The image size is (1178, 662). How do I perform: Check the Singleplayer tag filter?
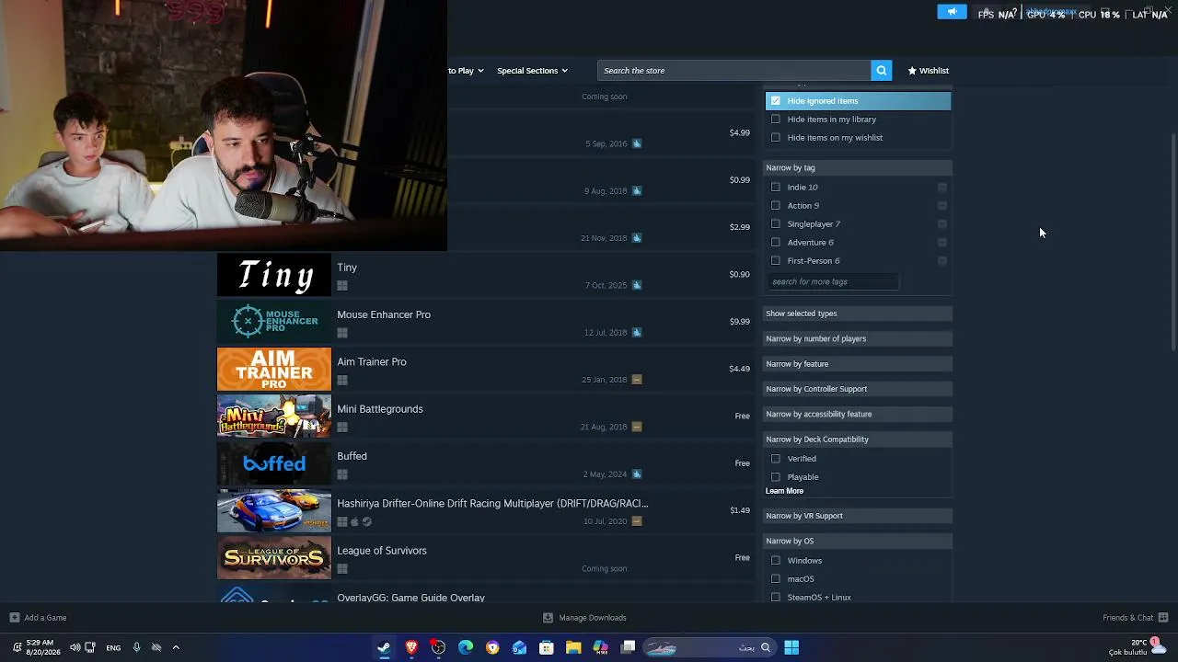776,224
